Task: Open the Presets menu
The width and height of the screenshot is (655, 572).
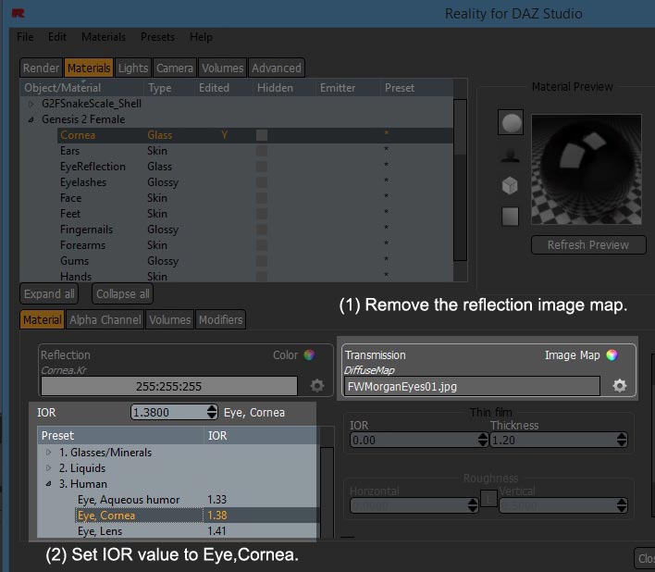Action: click(157, 37)
